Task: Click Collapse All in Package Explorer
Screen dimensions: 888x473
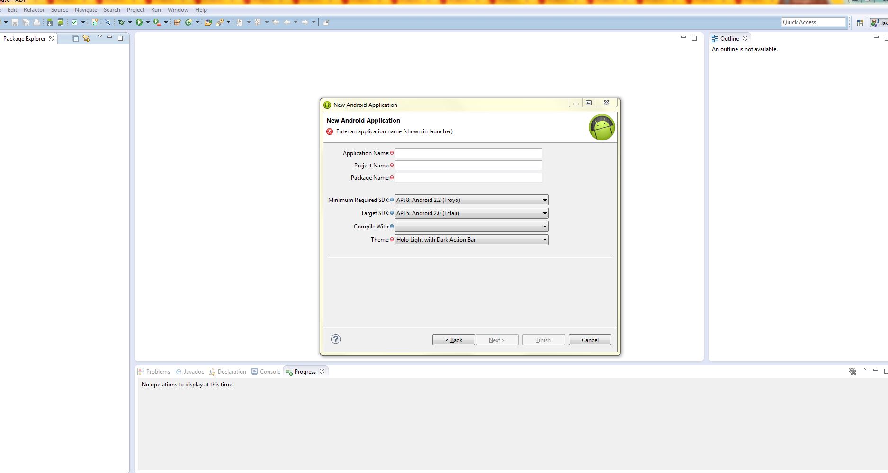Action: (x=75, y=38)
